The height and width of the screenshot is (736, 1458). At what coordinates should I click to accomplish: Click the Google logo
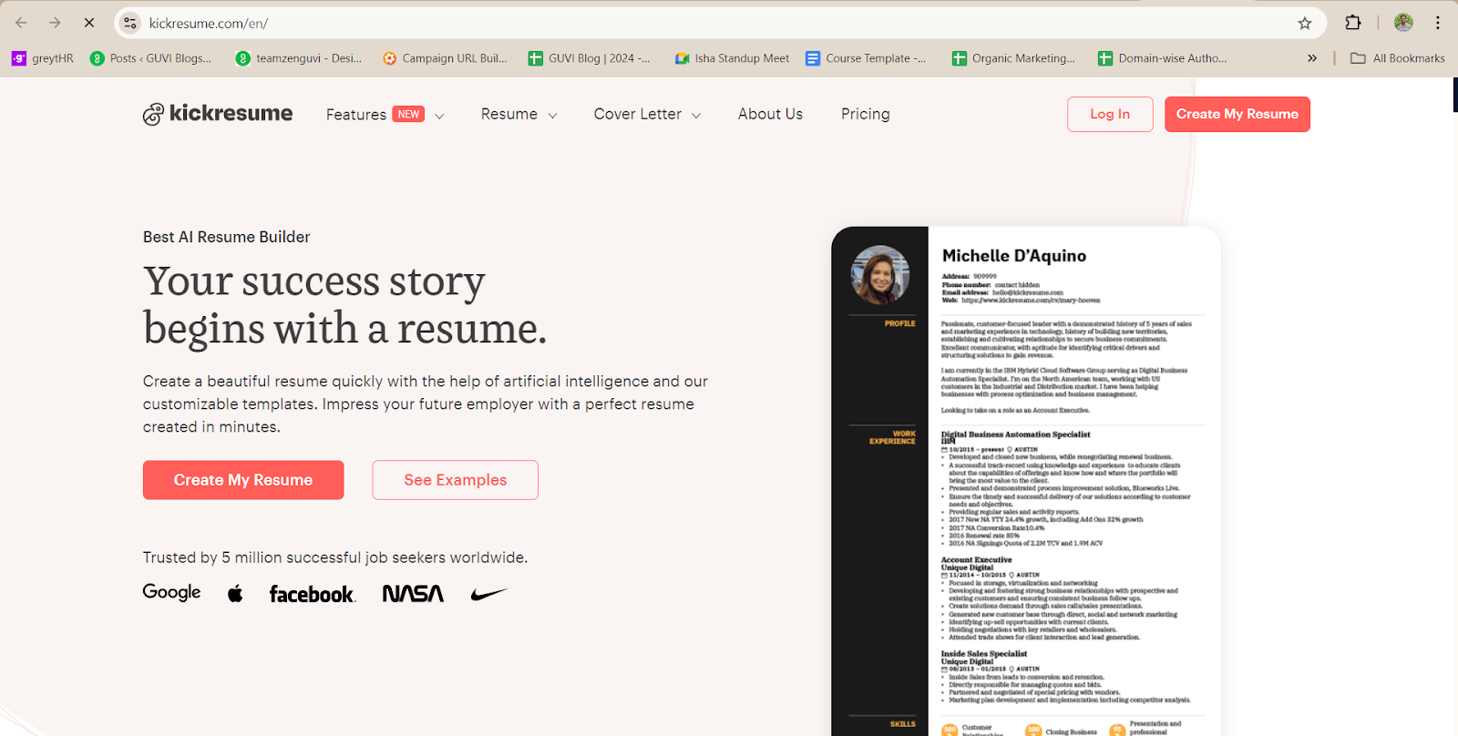click(171, 593)
